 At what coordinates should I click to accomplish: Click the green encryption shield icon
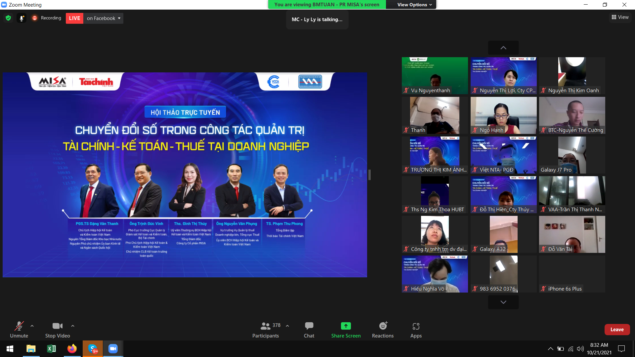[x=8, y=18]
